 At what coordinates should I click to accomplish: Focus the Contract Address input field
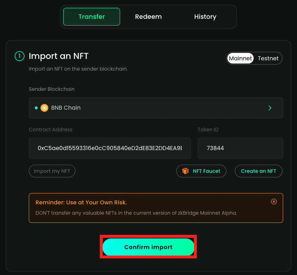(110, 148)
